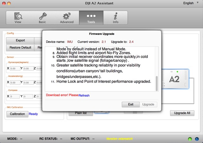Click the RC STATUS status bar label
Screen dimensions: 203x143
[x=49, y=139]
